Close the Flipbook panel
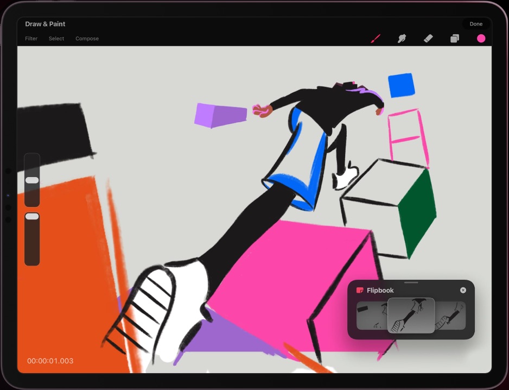 pyautogui.click(x=463, y=290)
